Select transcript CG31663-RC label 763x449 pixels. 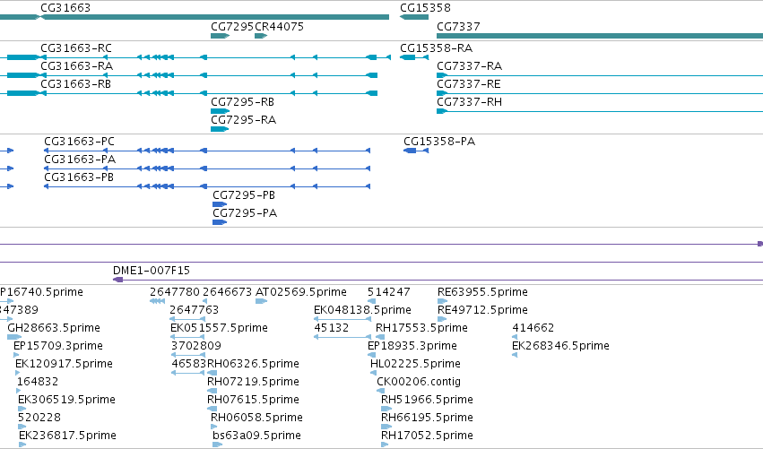[x=76, y=48]
